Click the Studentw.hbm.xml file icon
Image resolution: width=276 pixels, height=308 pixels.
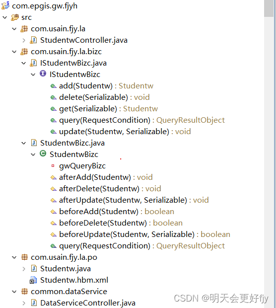(x=33, y=280)
